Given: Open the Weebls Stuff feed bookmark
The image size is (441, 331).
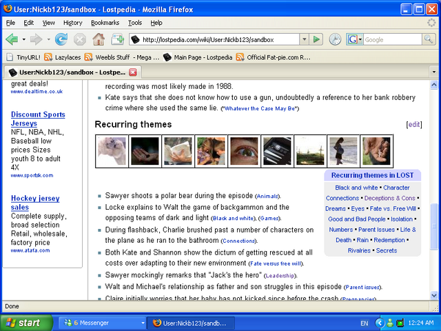Looking at the screenshot, I should point(122,57).
